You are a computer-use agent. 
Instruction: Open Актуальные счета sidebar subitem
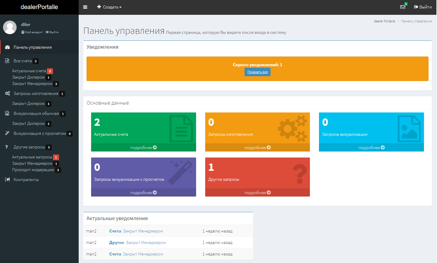29,71
